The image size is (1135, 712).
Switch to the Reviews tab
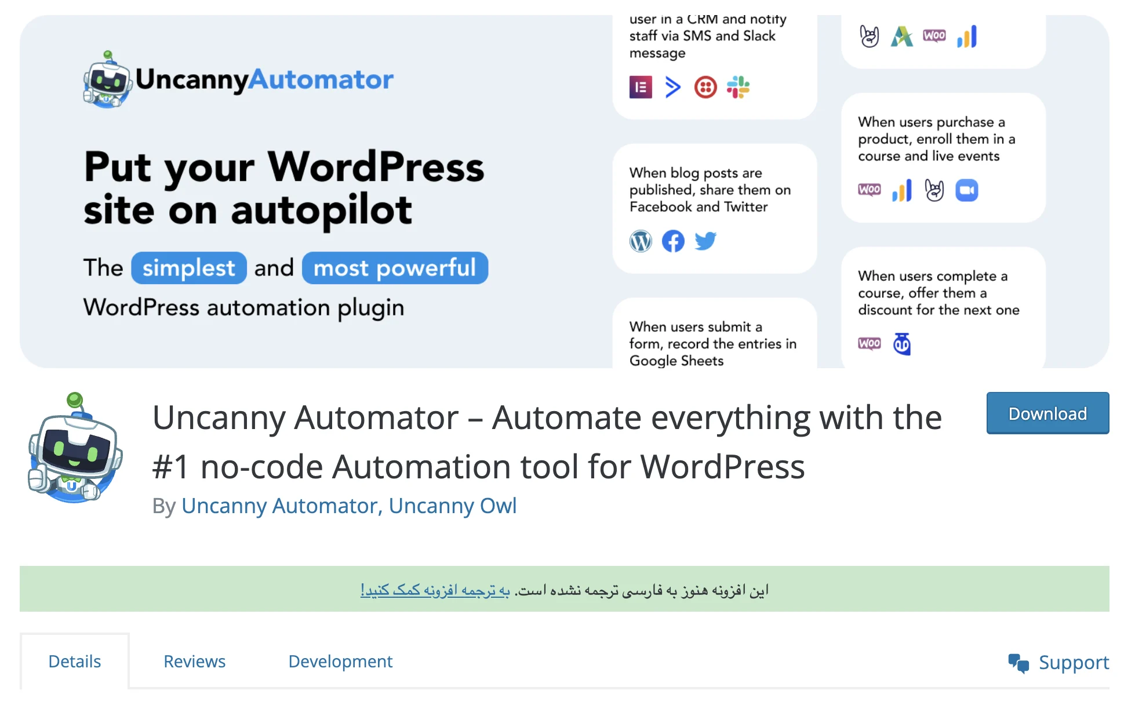click(x=194, y=661)
